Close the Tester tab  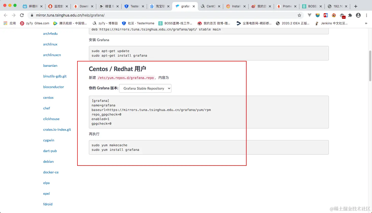[x=143, y=6]
